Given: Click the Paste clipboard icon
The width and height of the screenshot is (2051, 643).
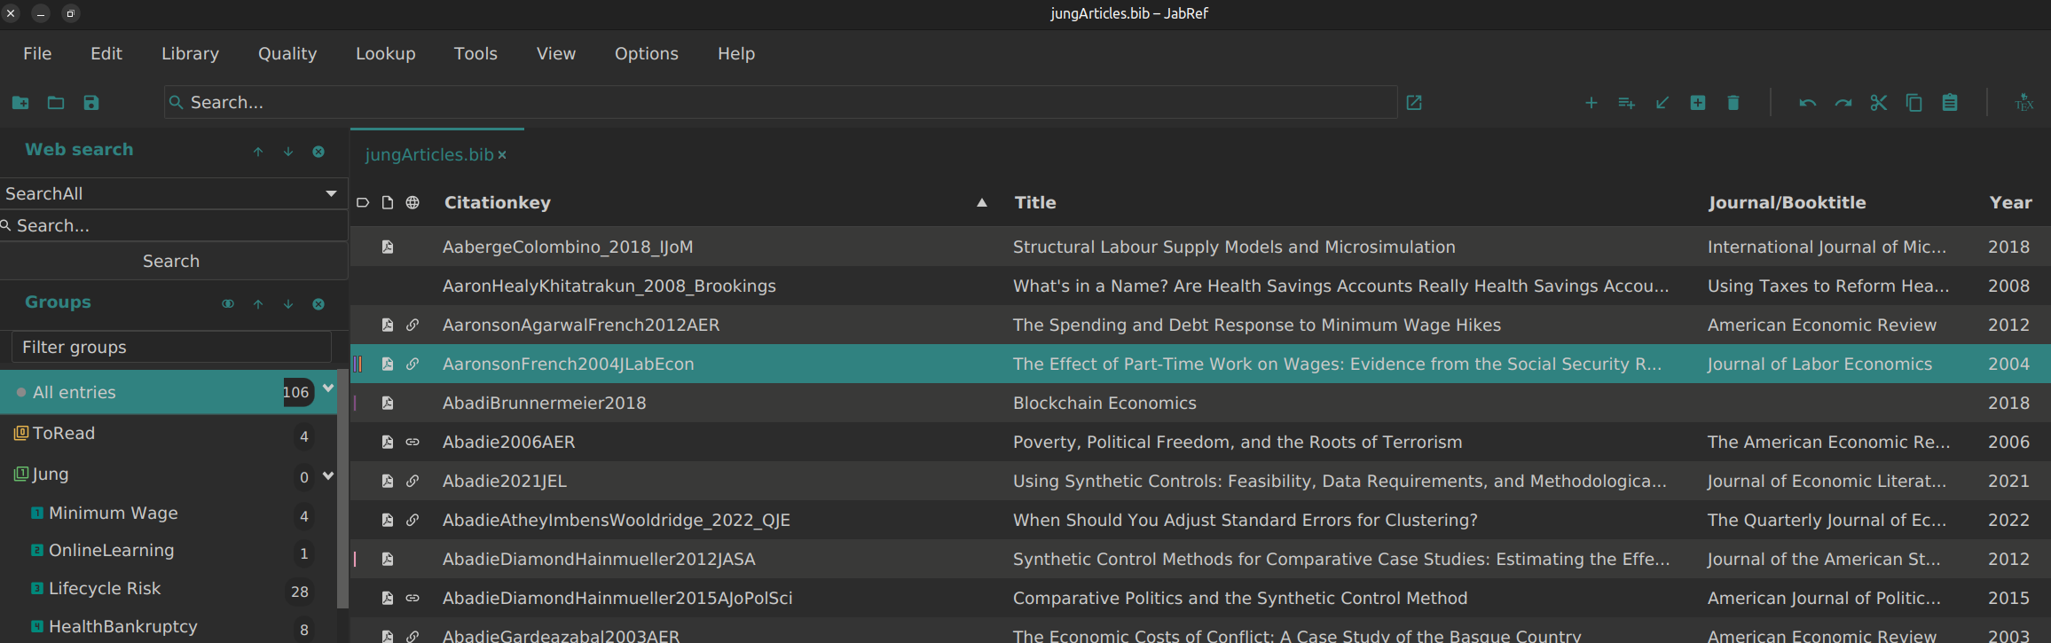Looking at the screenshot, I should pos(1949,103).
